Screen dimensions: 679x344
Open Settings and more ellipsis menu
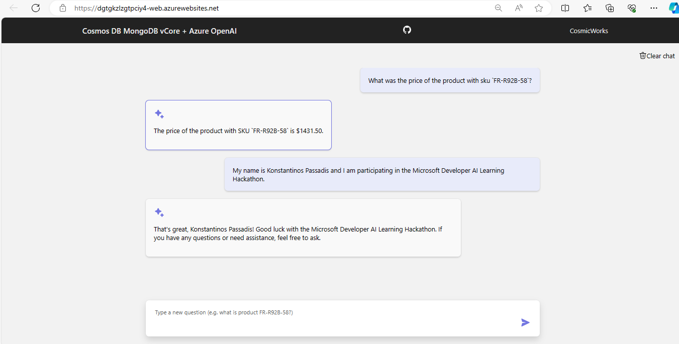click(x=653, y=8)
